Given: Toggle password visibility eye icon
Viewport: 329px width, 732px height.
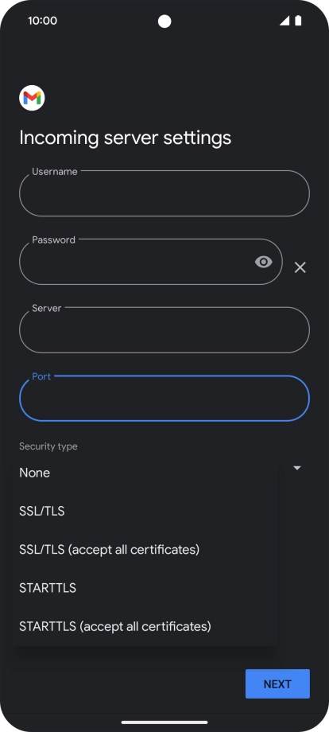Looking at the screenshot, I should click(264, 262).
